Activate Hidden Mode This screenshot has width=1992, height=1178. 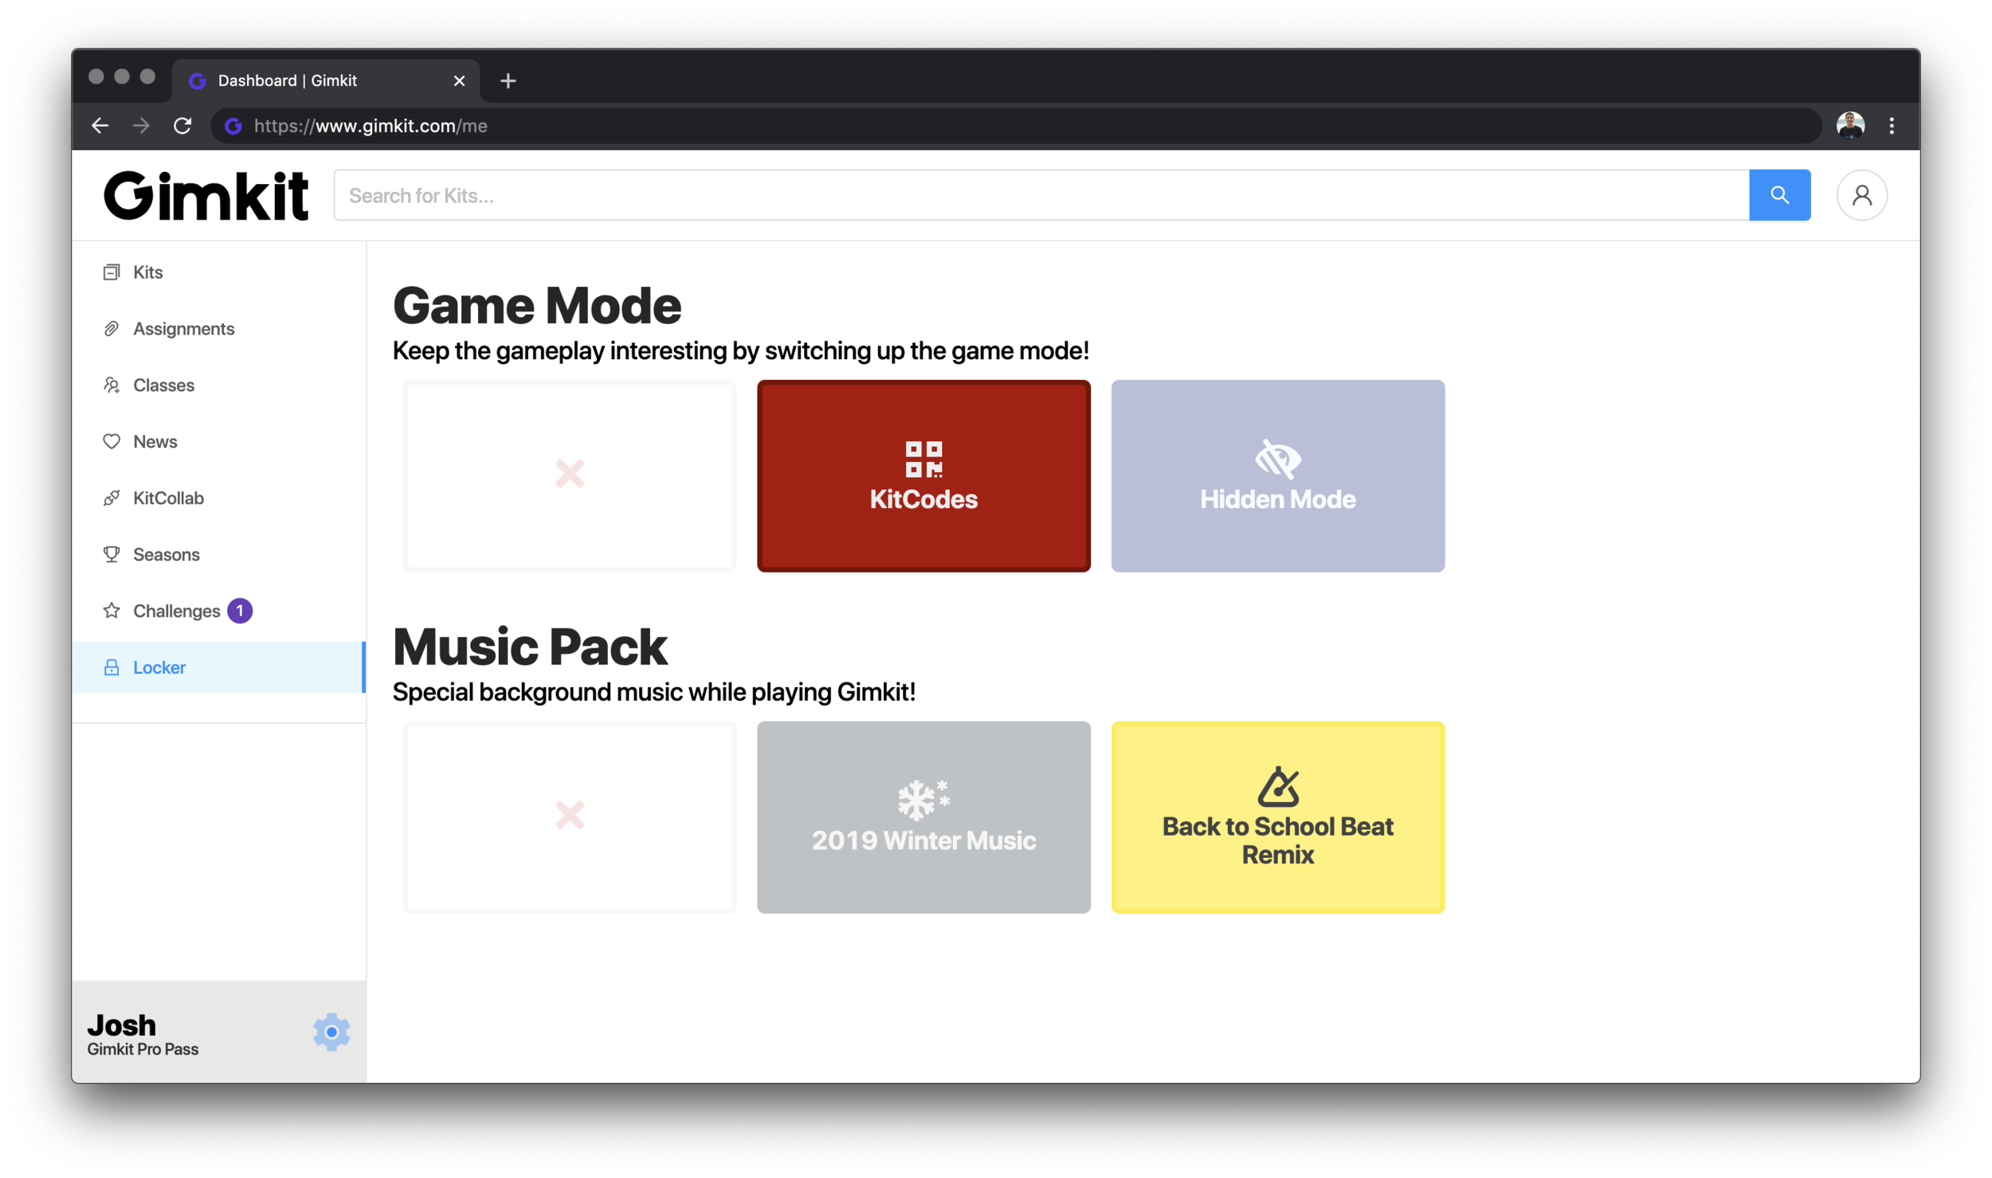point(1276,476)
